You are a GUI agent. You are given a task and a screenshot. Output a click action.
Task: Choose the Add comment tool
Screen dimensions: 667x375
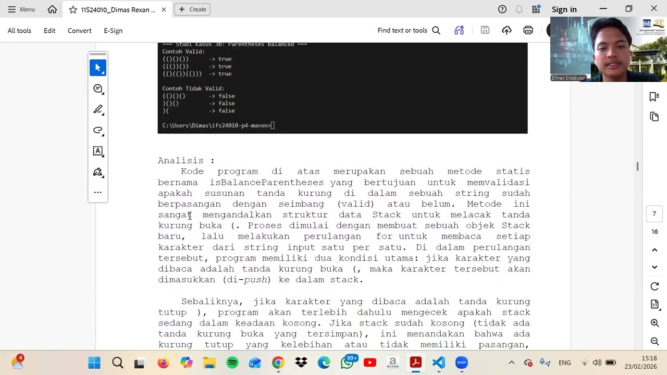[98, 89]
